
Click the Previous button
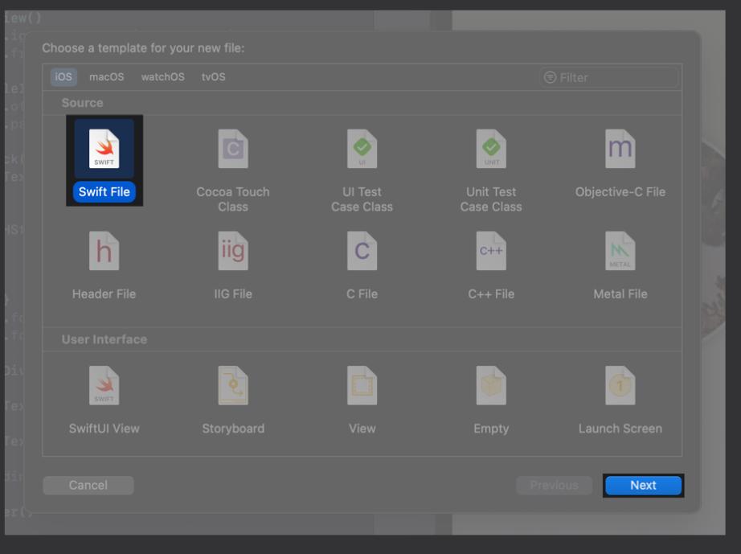pos(554,486)
